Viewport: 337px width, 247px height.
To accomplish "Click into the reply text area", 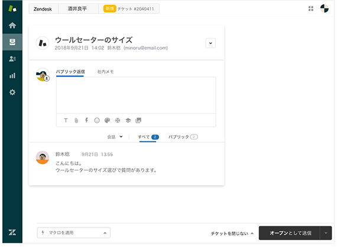I will (x=136, y=95).
